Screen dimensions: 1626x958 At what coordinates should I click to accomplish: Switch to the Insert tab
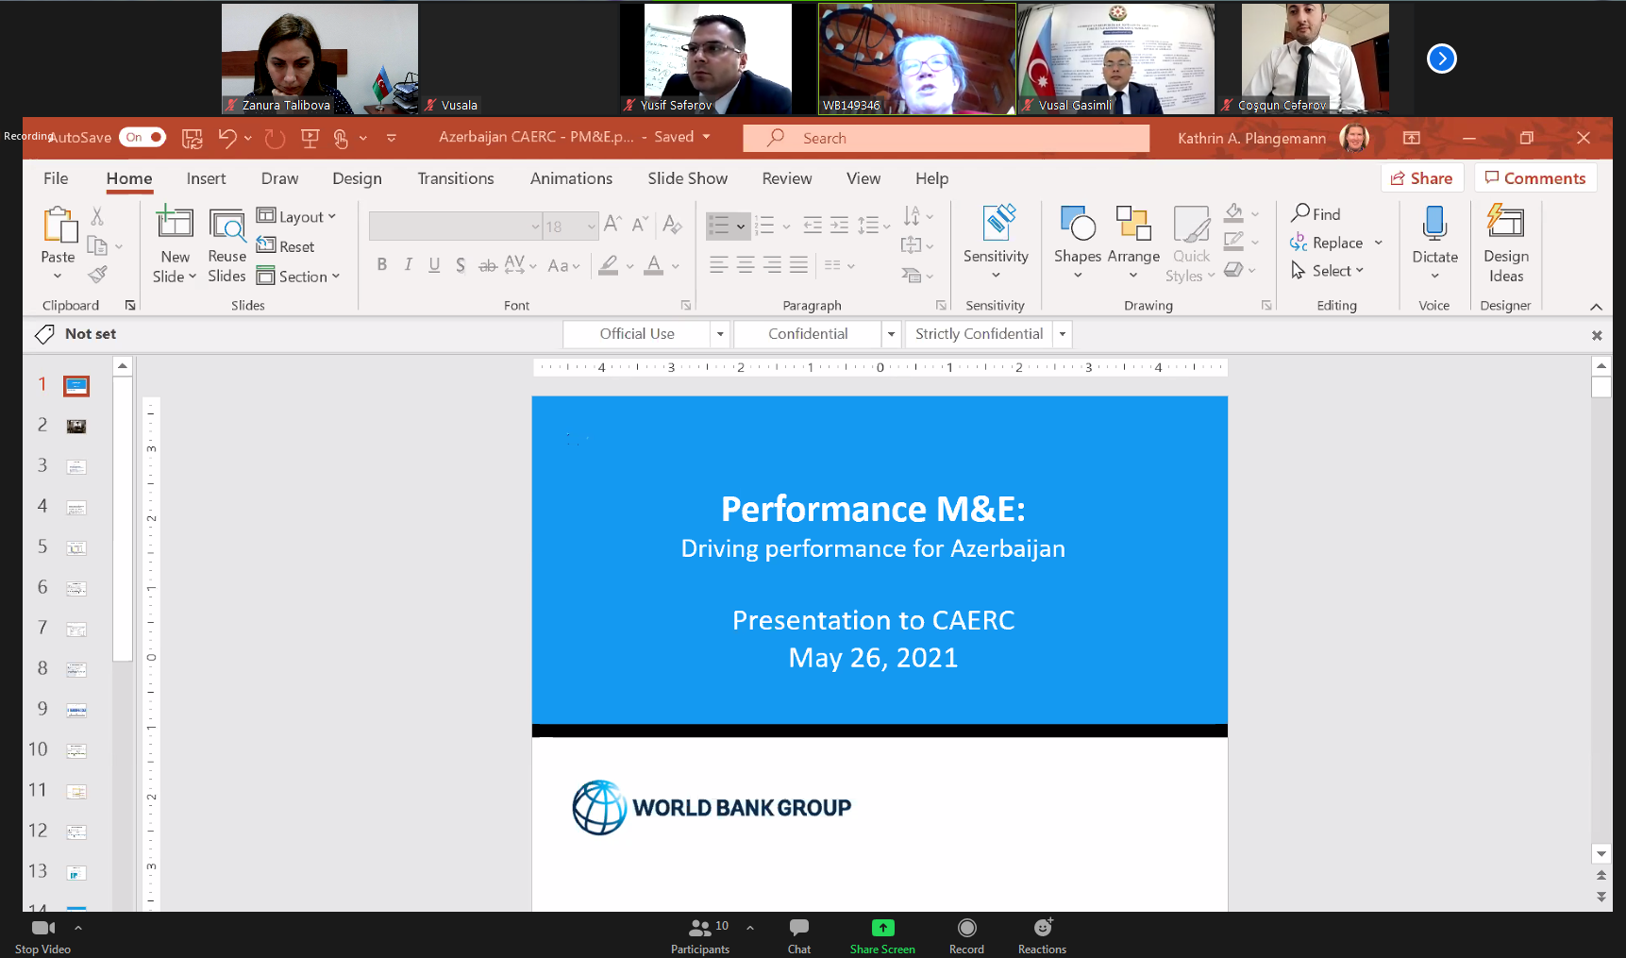206,178
